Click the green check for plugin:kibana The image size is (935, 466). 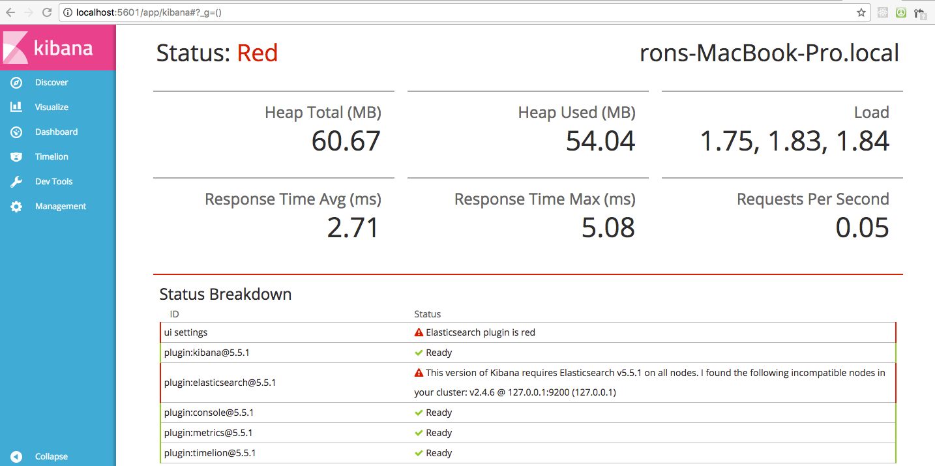[x=419, y=353]
